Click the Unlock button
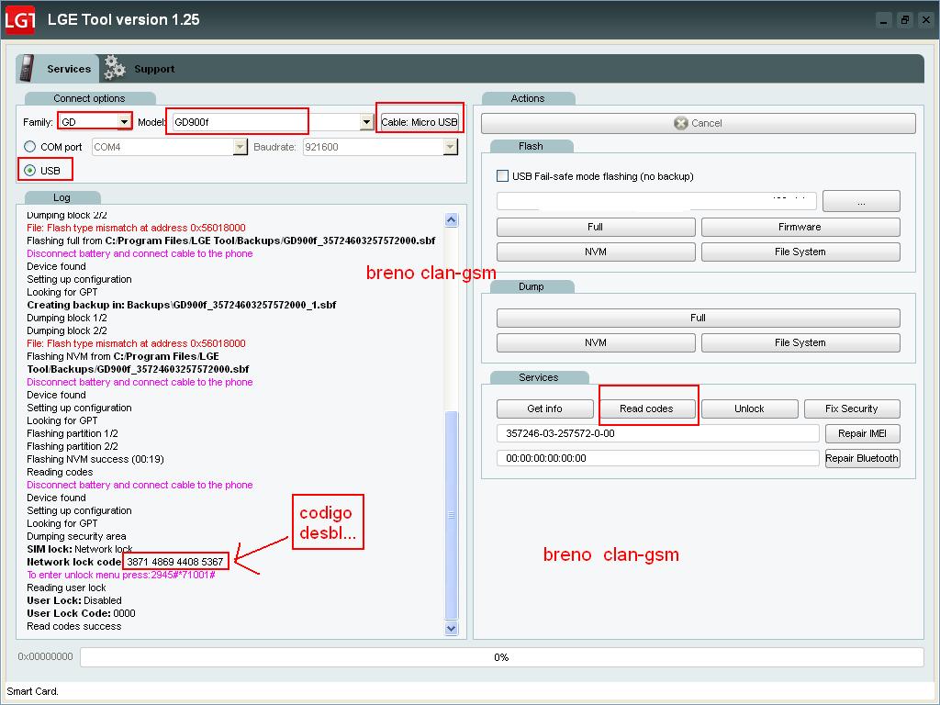Viewport: 940px width, 705px height. click(749, 408)
